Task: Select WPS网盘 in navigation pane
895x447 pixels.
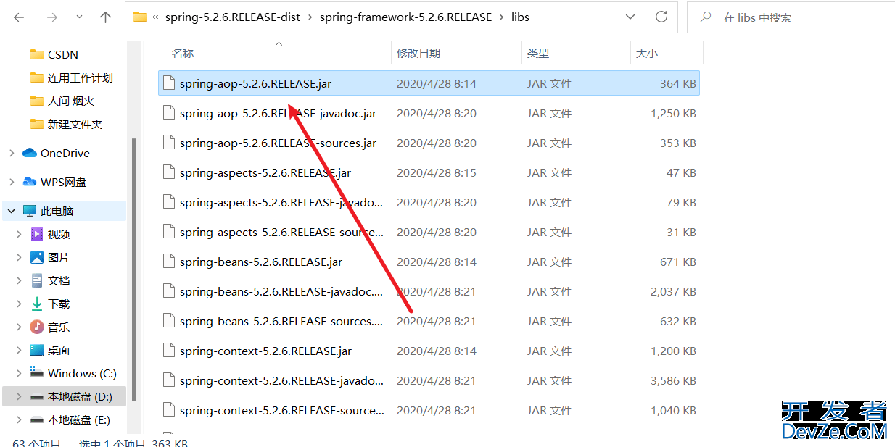Action: click(63, 182)
